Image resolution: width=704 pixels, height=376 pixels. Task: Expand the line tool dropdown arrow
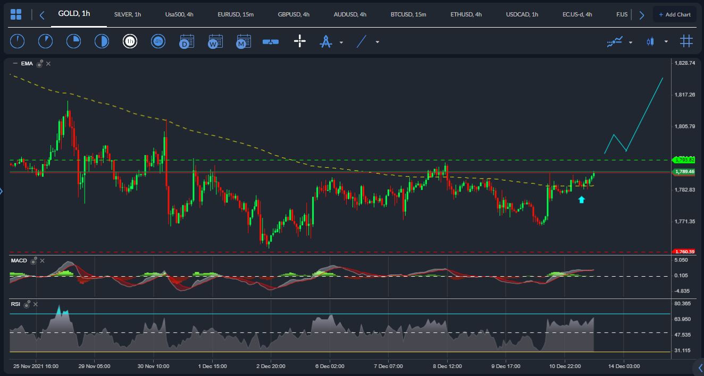(x=378, y=42)
